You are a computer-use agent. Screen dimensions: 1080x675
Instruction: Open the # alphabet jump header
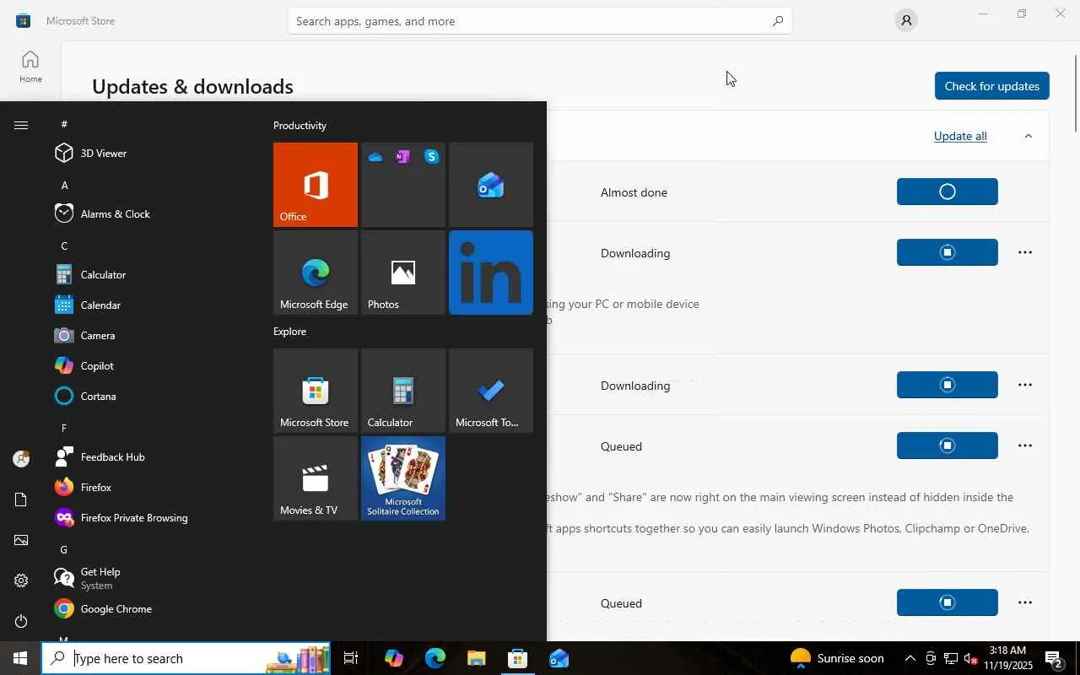[x=64, y=124]
